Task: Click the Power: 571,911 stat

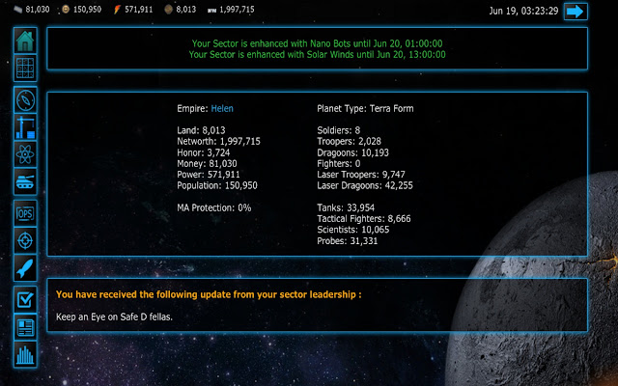Action: [209, 175]
